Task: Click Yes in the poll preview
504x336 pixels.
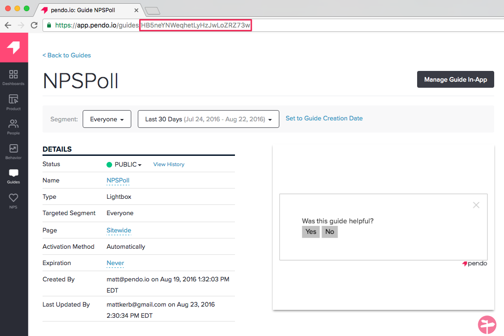Action: click(311, 232)
